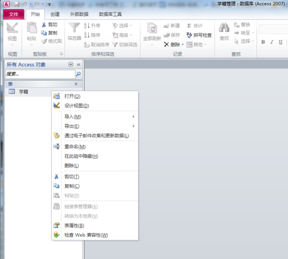Open the 所有 Access 对象 pane menu arrow
Screen dimensions: 288x259
point(71,64)
